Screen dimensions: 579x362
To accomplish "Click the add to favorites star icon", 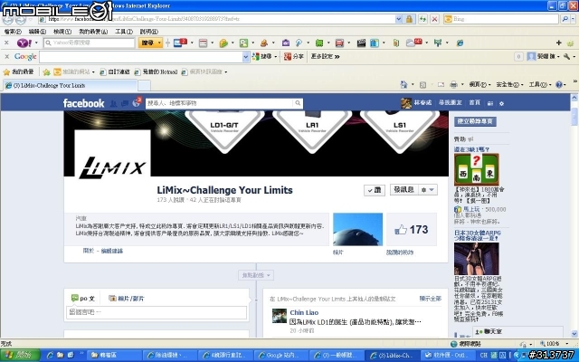I will [46, 71].
